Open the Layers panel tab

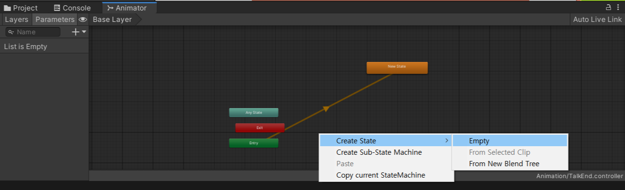tap(17, 20)
